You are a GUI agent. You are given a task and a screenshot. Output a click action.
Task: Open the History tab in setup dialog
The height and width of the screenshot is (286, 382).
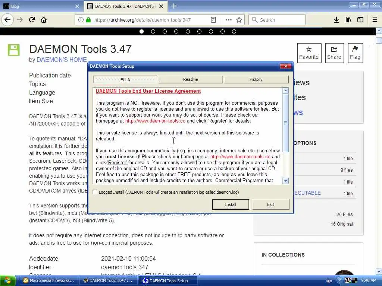pyautogui.click(x=256, y=79)
